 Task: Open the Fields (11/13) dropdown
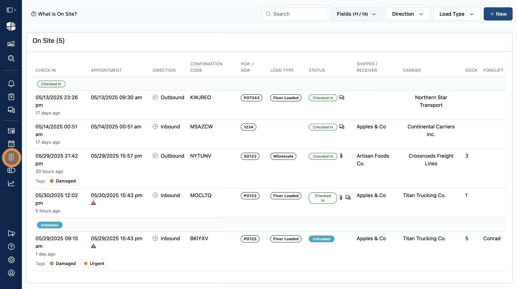pyautogui.click(x=357, y=14)
